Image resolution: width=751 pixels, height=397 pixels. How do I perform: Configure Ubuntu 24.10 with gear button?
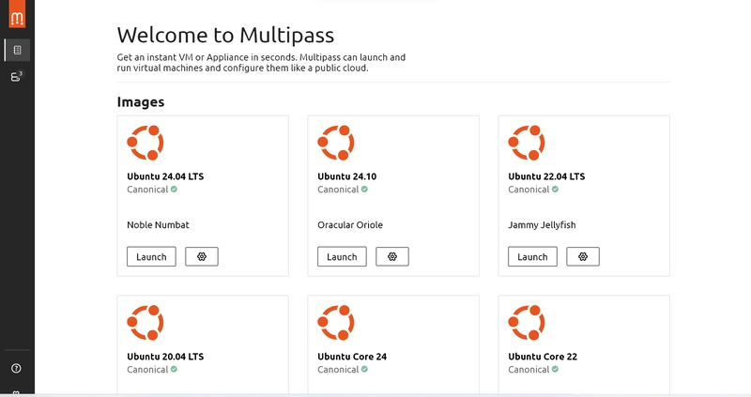click(392, 256)
